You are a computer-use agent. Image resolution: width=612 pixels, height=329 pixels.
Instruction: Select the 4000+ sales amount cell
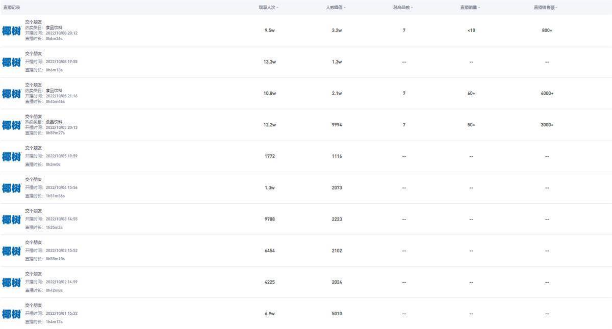pos(547,94)
